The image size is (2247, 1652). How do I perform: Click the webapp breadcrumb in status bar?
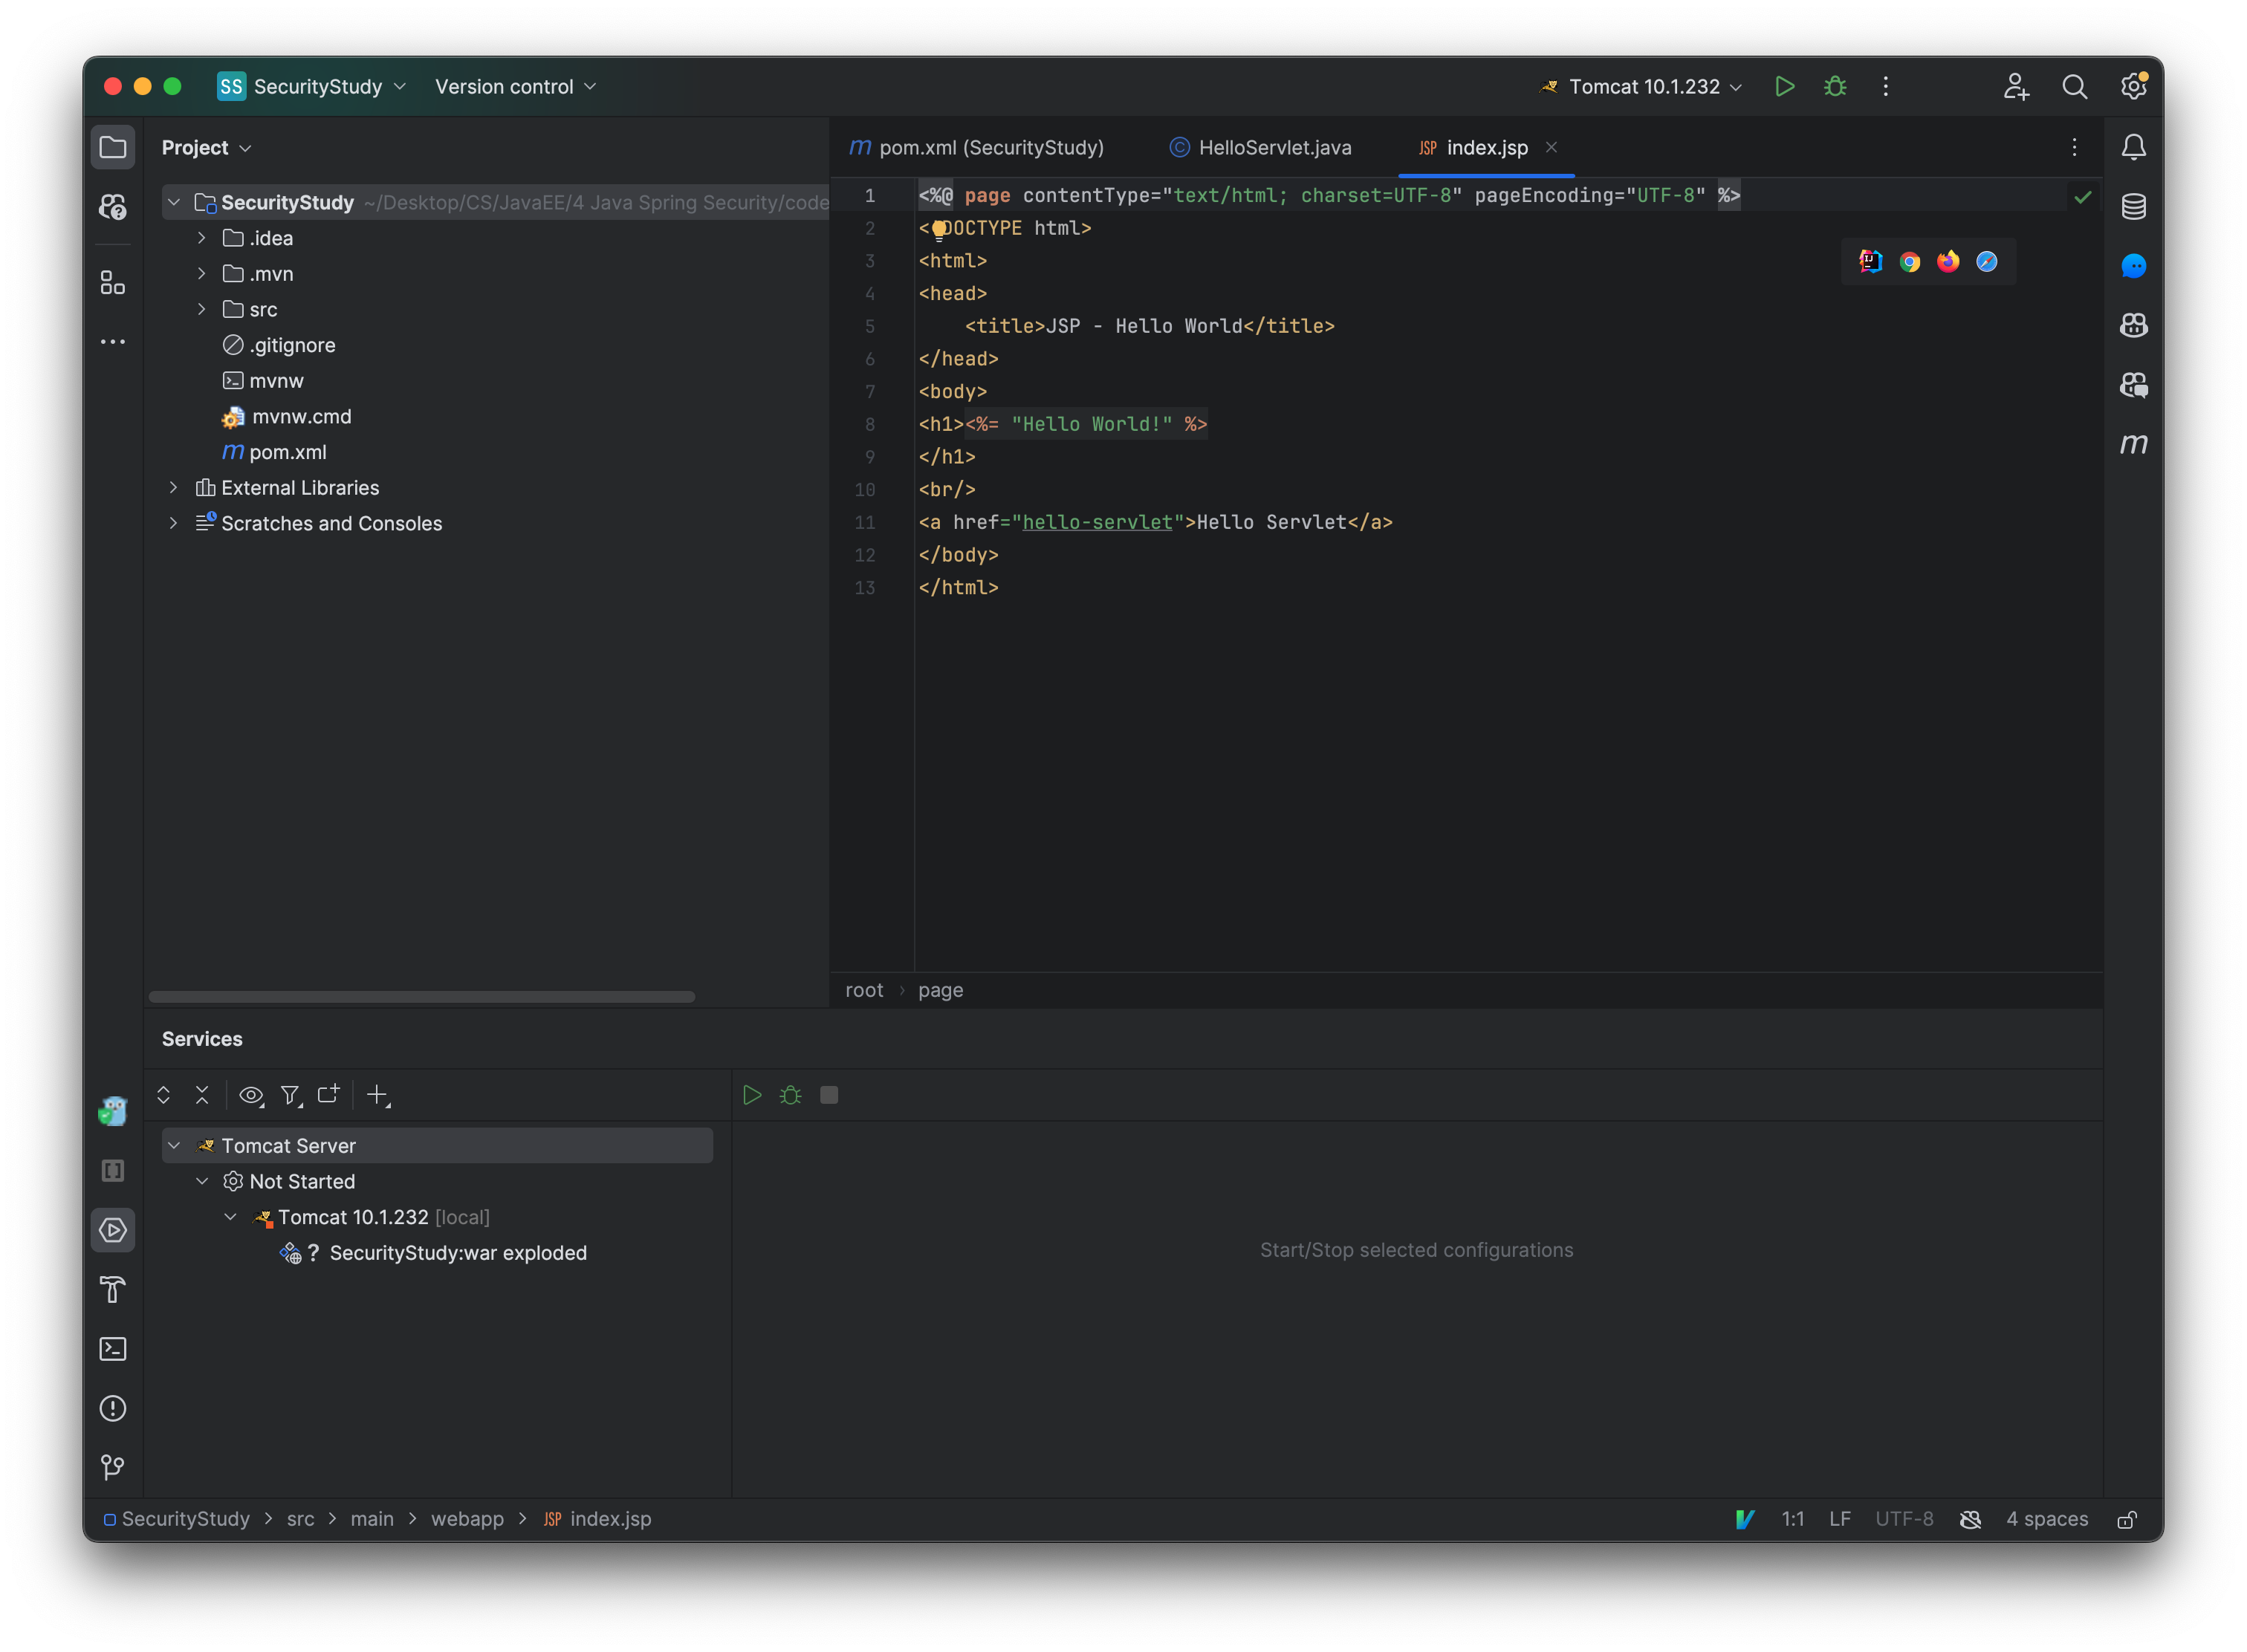[x=466, y=1519]
